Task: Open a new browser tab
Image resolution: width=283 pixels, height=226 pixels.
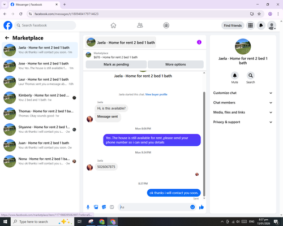Action: (65, 5)
